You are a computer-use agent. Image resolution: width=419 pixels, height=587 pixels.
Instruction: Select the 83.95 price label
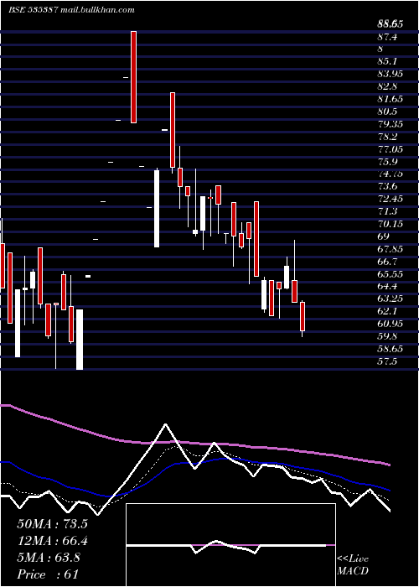click(x=391, y=74)
